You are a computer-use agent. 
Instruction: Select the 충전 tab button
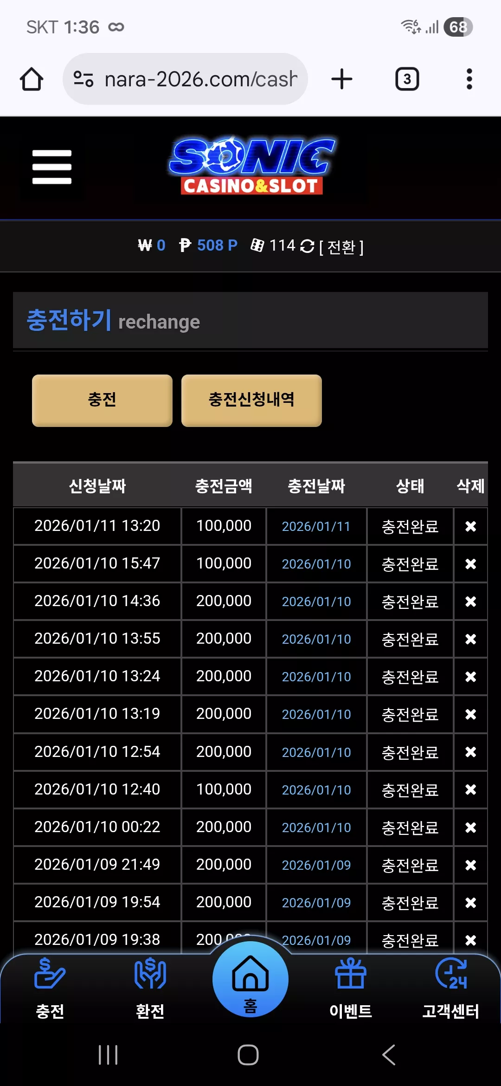click(102, 401)
